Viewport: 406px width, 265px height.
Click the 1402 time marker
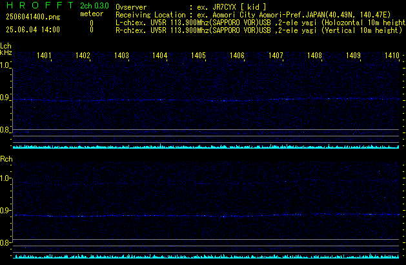tap(83, 56)
